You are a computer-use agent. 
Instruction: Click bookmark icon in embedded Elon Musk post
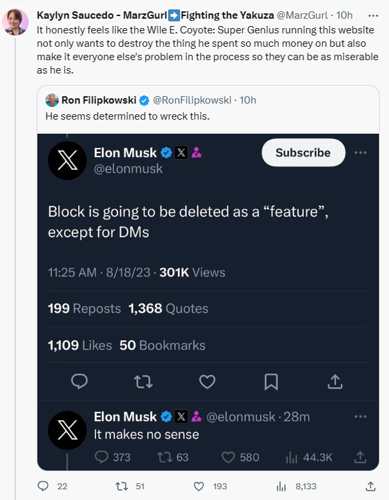tap(271, 382)
